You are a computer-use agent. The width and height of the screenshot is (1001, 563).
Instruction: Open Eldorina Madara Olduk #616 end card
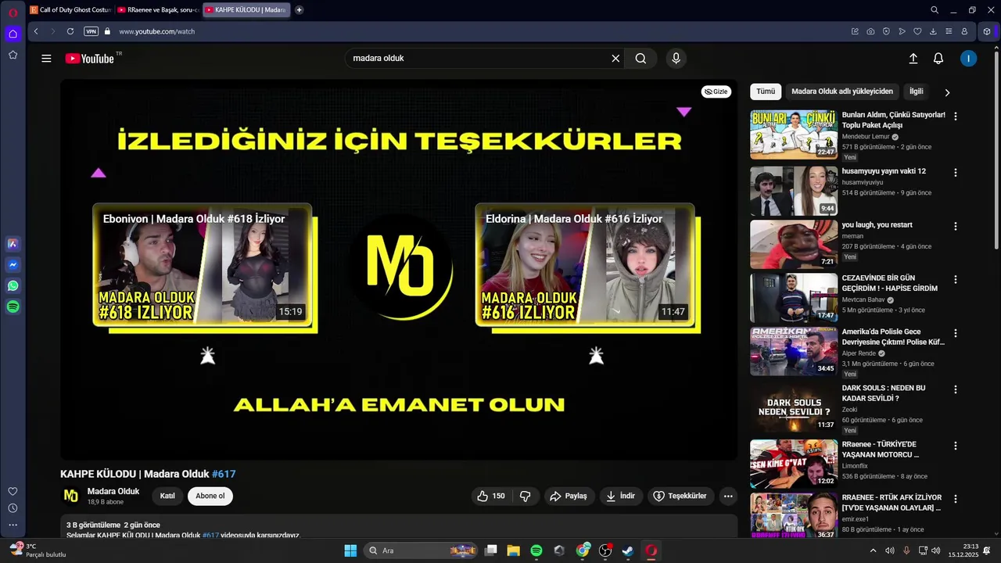pyautogui.click(x=585, y=264)
